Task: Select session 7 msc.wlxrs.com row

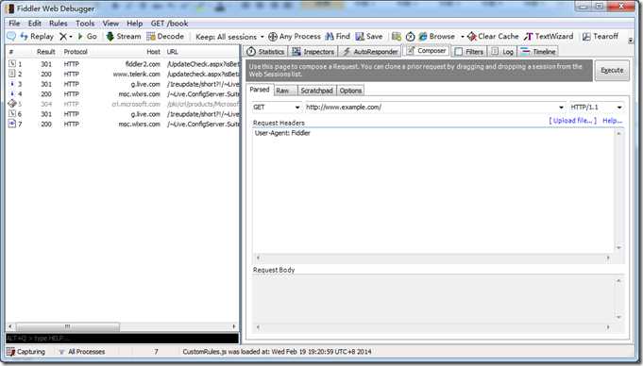Action: [123, 124]
